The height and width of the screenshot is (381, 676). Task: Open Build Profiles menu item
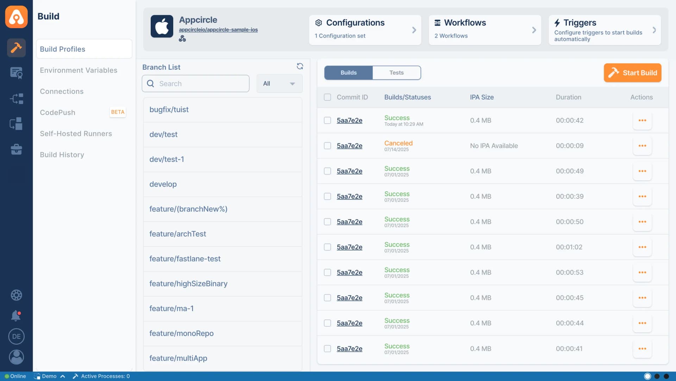click(x=84, y=49)
